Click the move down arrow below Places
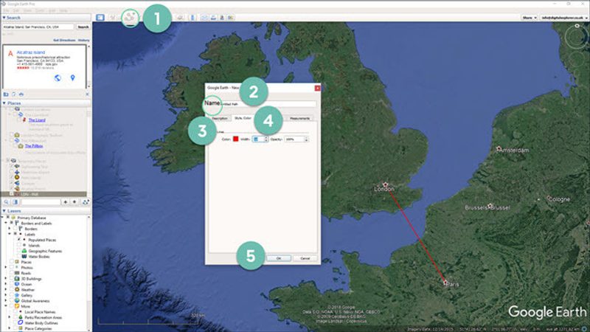 pyautogui.click(x=74, y=202)
